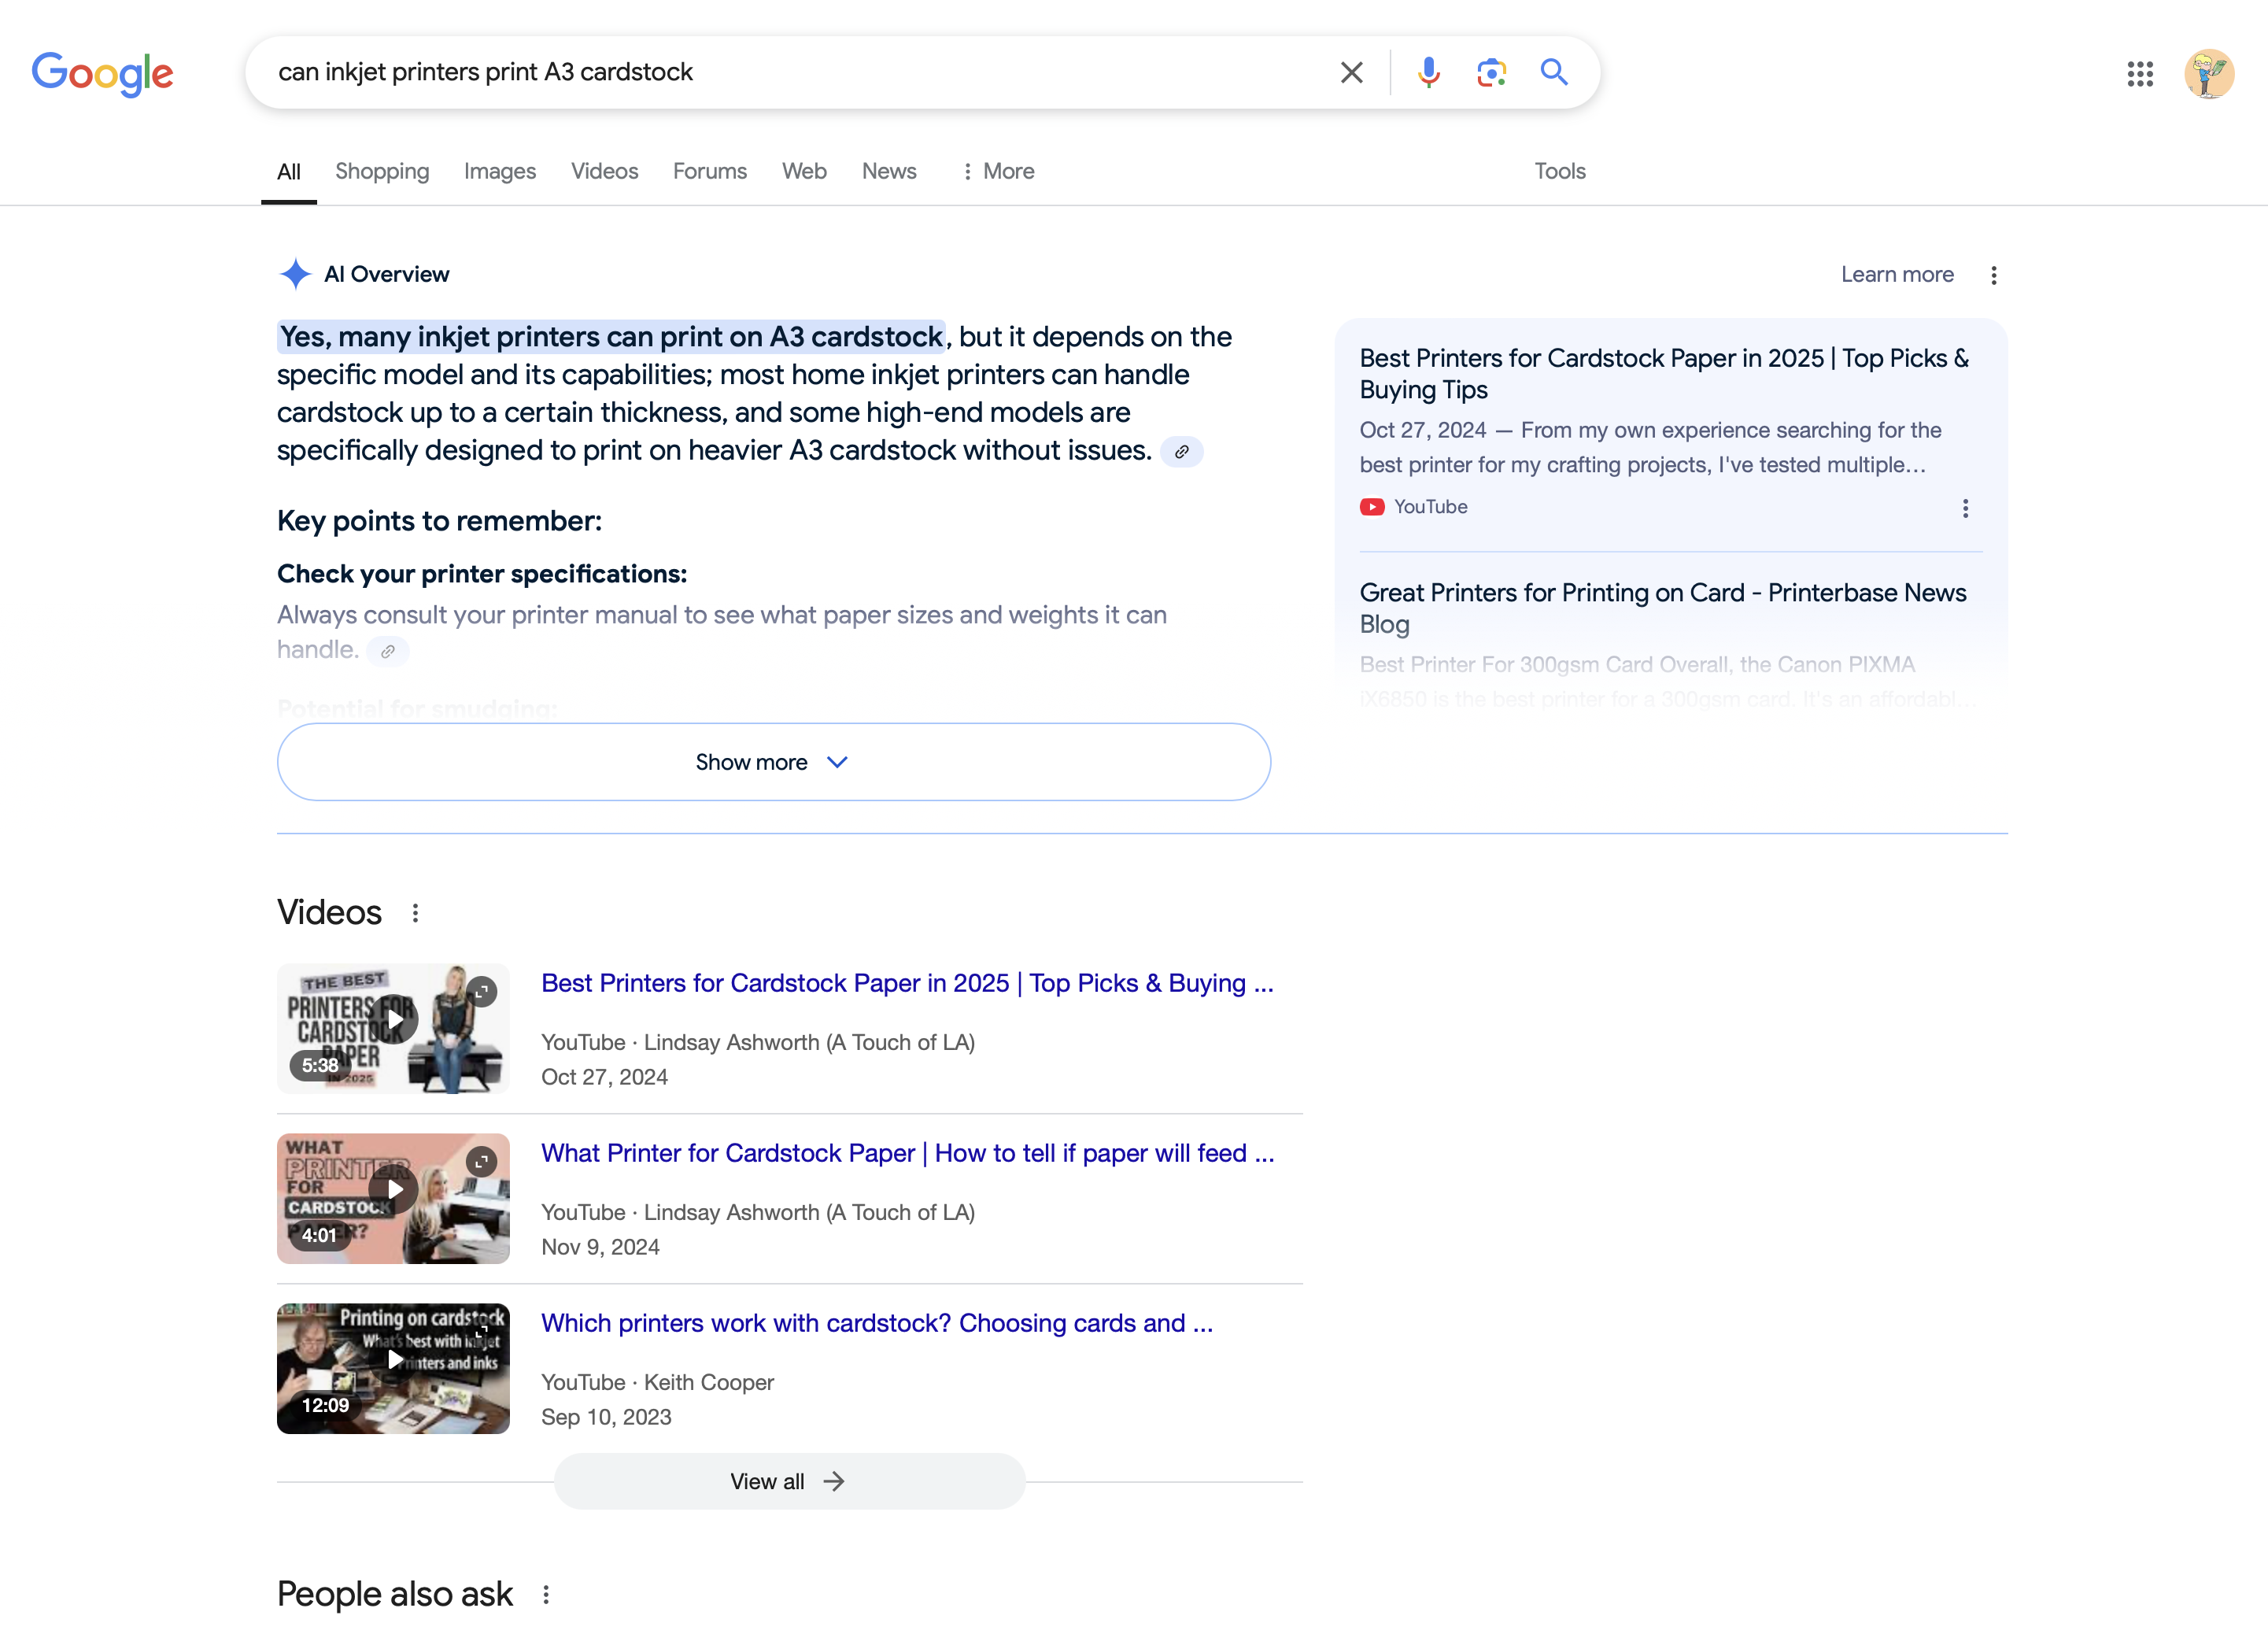Switch to the Web tab
2268x1634 pixels.
(x=804, y=171)
